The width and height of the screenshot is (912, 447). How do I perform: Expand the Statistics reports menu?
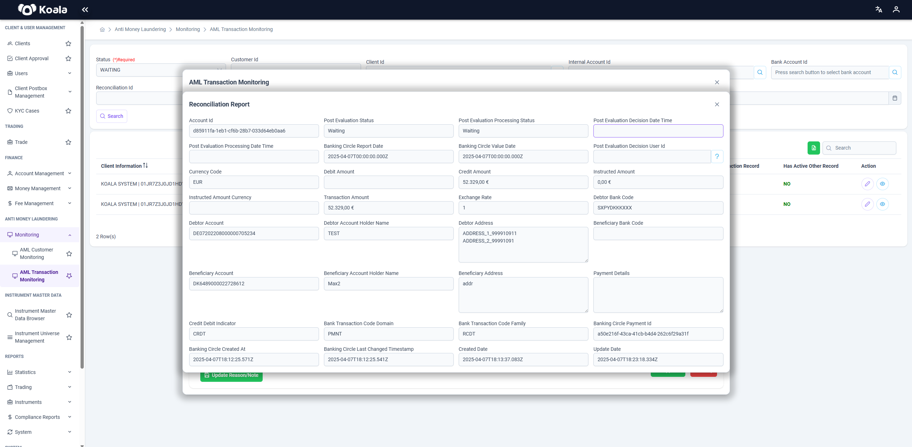40,372
